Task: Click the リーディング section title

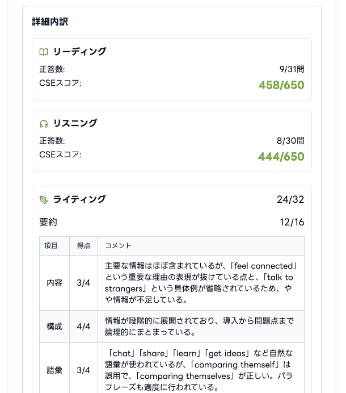Action: coord(79,52)
